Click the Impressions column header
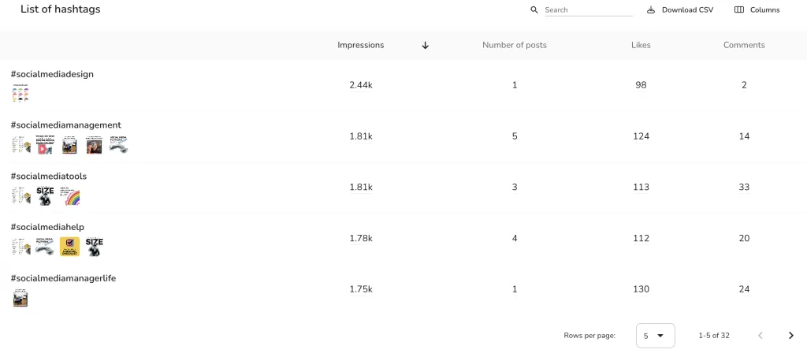807x357 pixels. (360, 45)
